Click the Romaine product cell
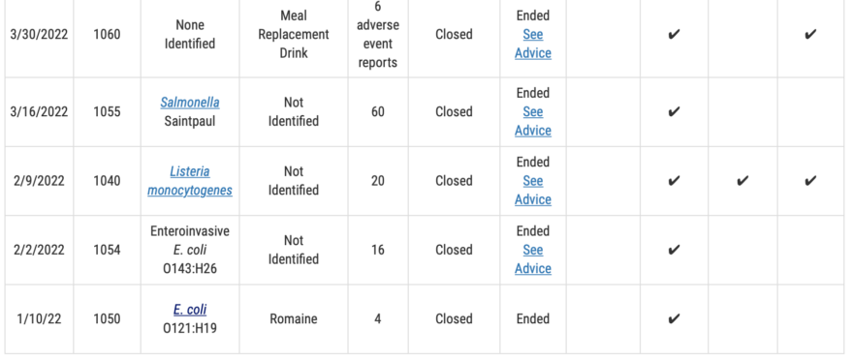 pyautogui.click(x=294, y=318)
